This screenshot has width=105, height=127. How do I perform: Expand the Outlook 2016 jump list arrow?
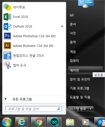62,27
